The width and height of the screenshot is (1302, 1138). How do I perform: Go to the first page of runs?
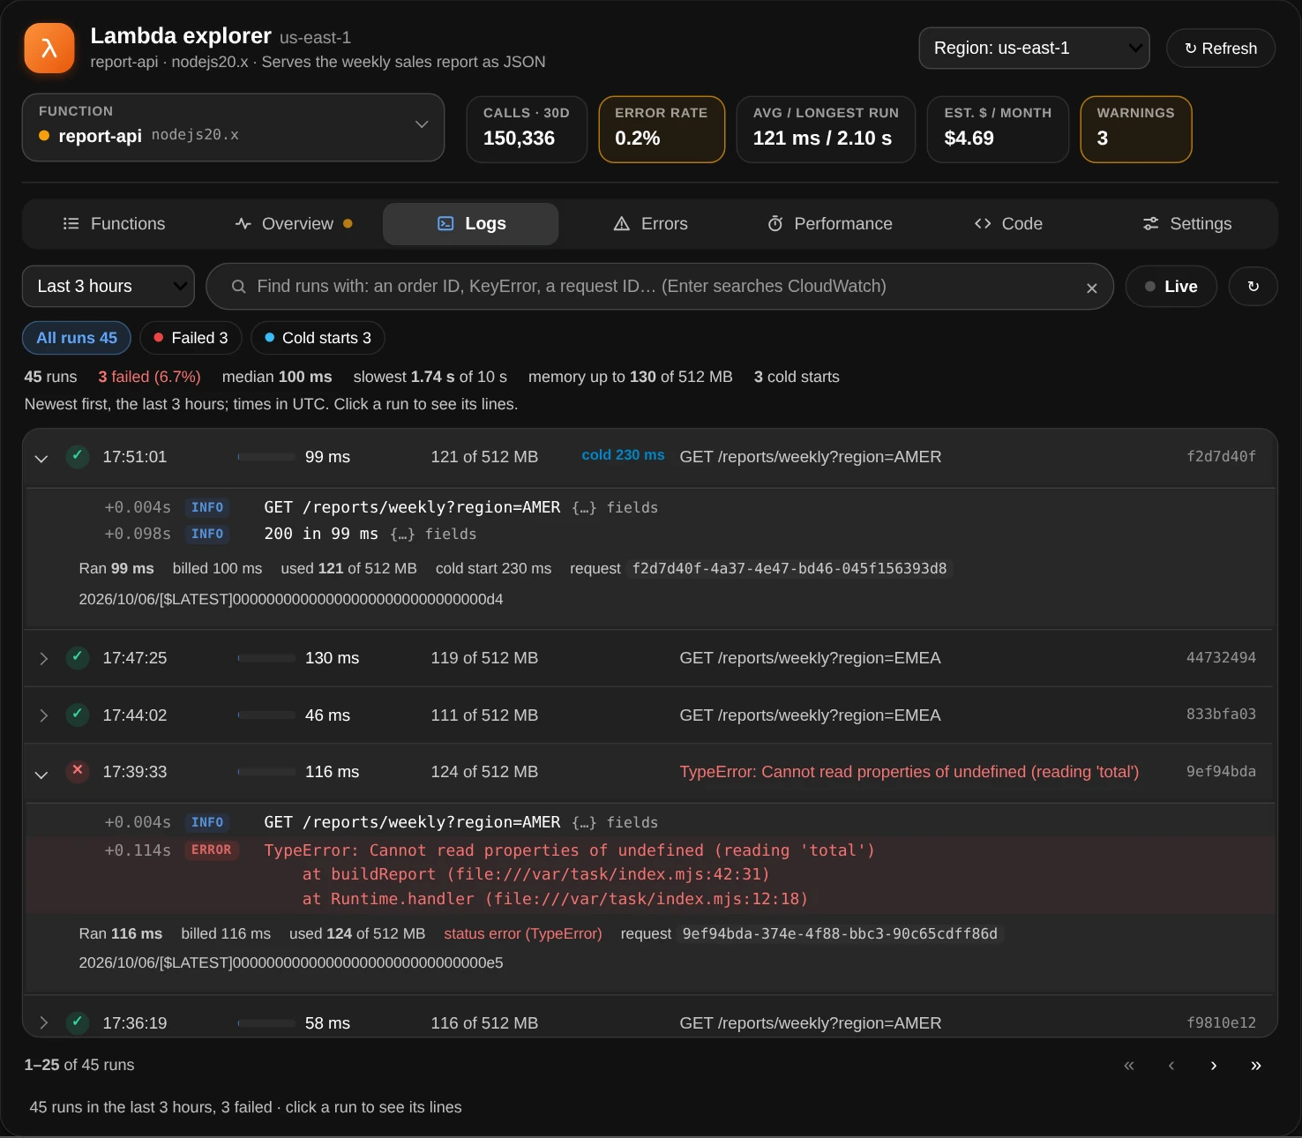pos(1129,1066)
